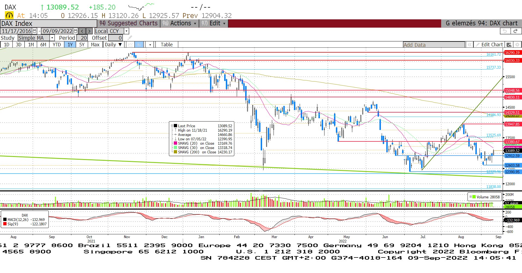Open the Local CCY currency dropdown

126,31
